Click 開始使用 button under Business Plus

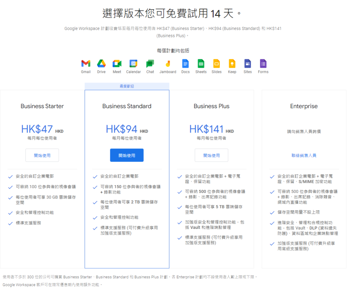point(211,155)
